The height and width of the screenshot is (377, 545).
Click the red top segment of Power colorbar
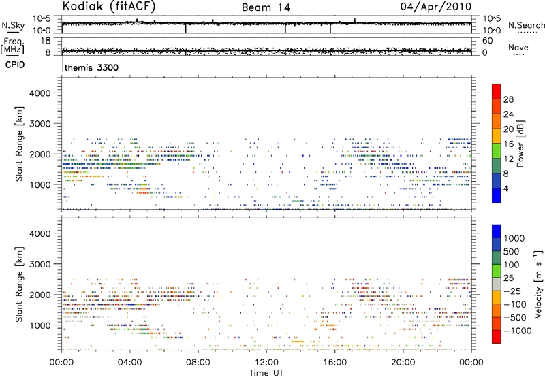coord(496,91)
